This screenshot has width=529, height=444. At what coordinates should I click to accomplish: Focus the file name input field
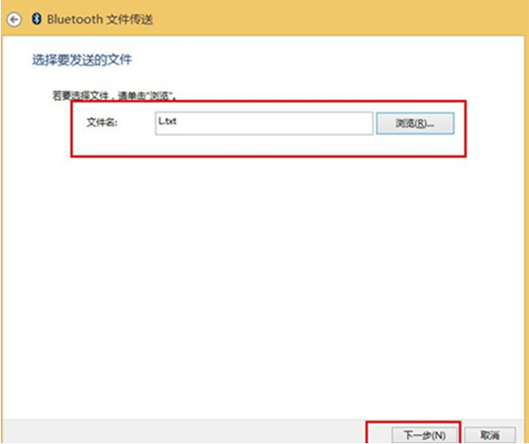pos(263,123)
